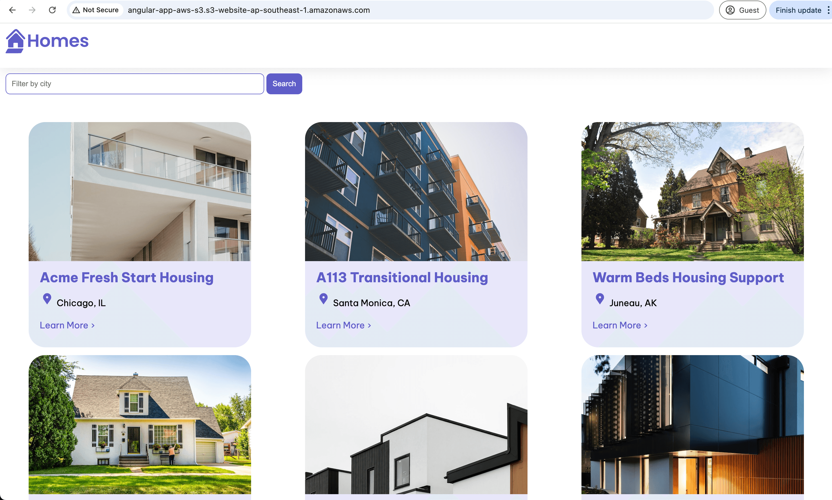Select the URL in the address bar

tap(249, 10)
